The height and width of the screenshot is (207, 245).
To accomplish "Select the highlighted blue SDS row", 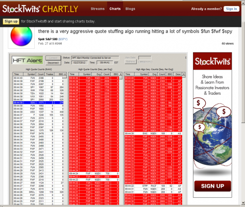I will pos(38,103).
